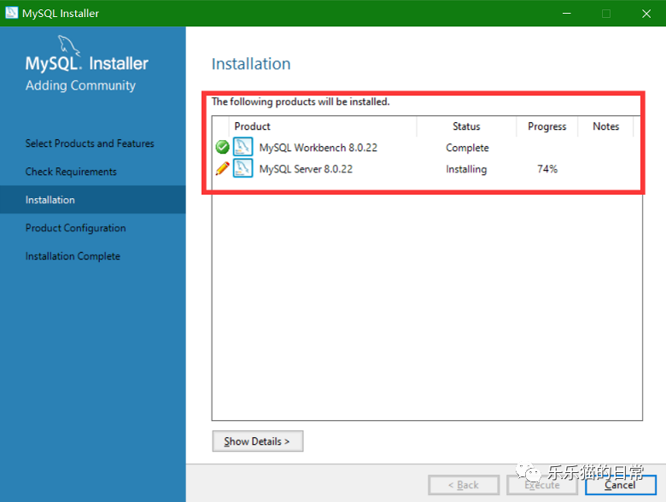Click the Installation page heading
The height and width of the screenshot is (502, 666).
click(251, 64)
